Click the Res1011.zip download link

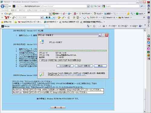(x=17, y=92)
